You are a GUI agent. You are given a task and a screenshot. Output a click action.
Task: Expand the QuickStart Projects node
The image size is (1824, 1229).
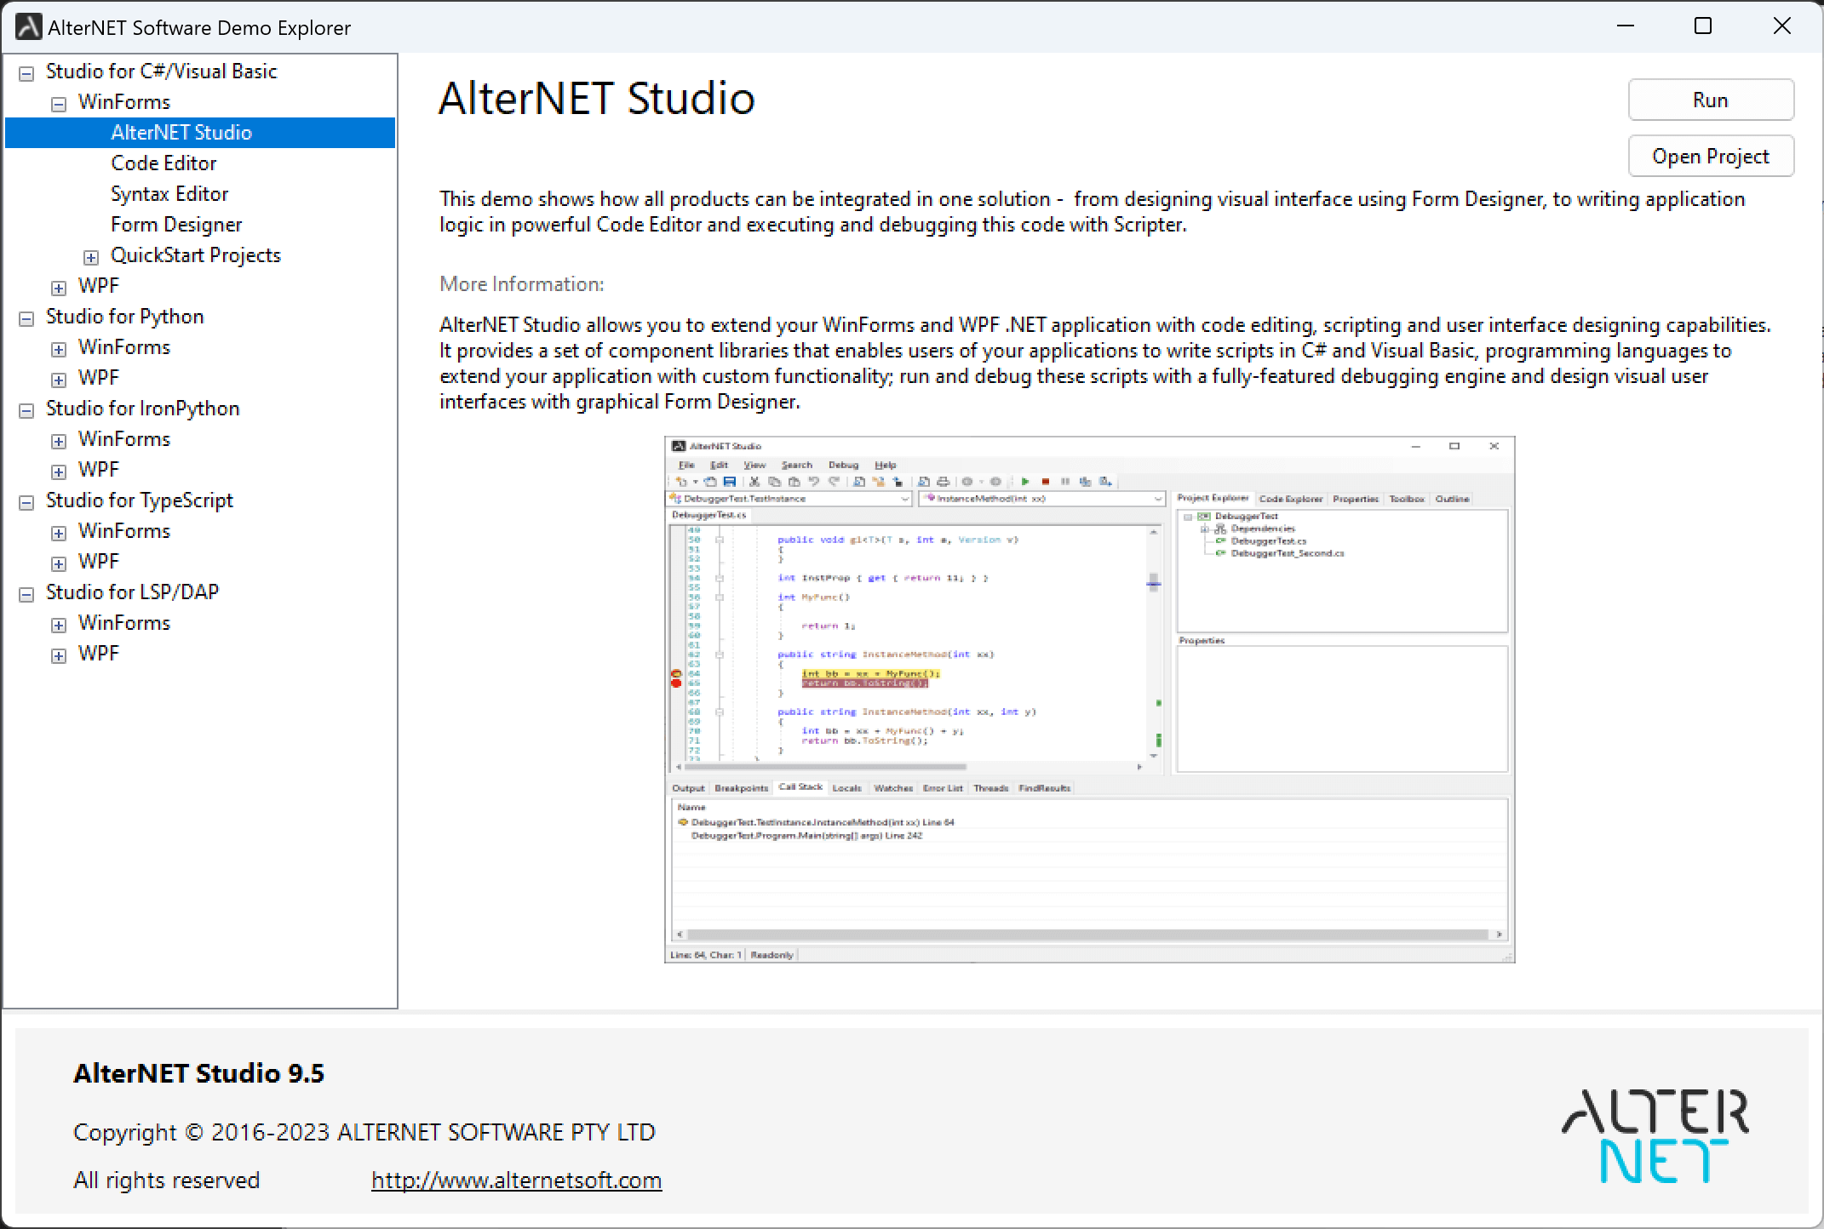point(91,257)
